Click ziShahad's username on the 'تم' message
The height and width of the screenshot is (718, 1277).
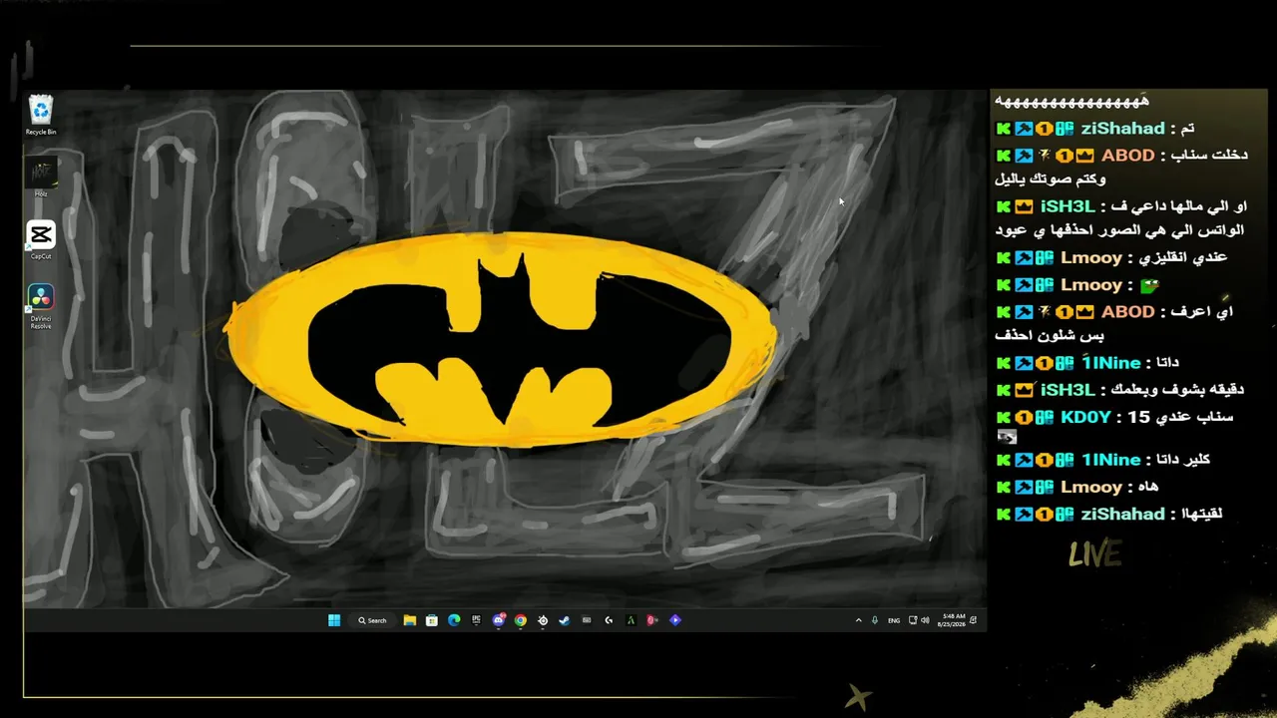[x=1122, y=129]
